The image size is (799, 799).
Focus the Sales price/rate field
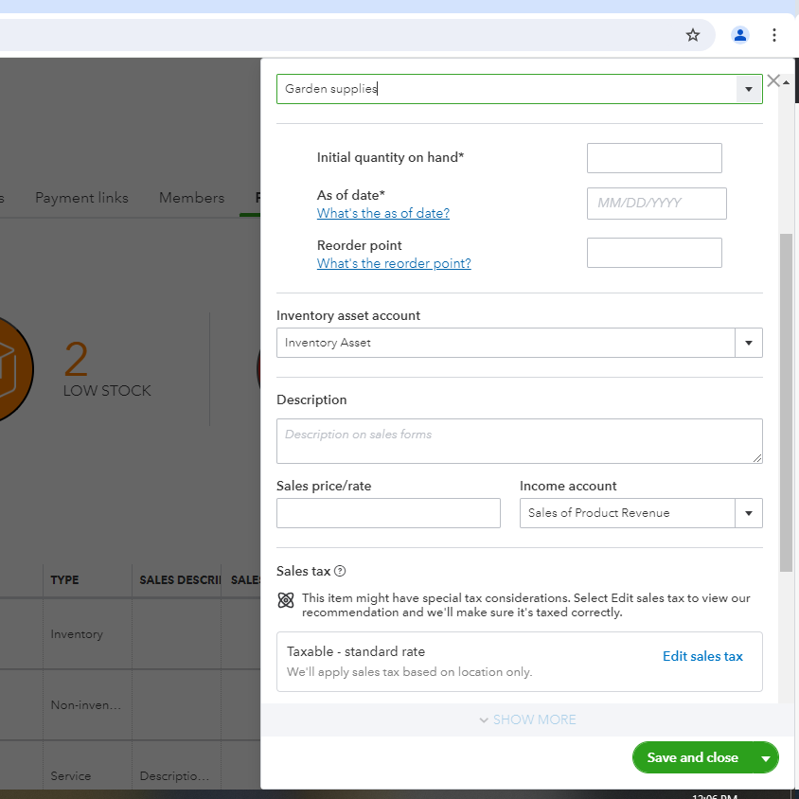pos(388,513)
